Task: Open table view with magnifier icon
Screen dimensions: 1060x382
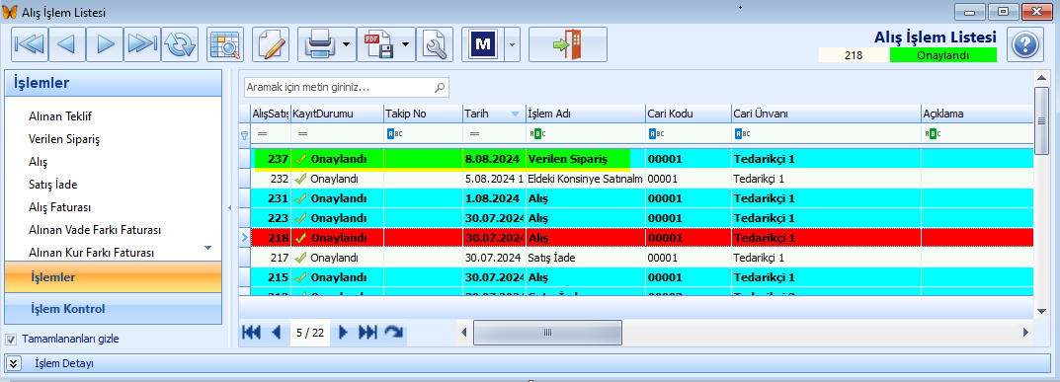Action: [225, 44]
